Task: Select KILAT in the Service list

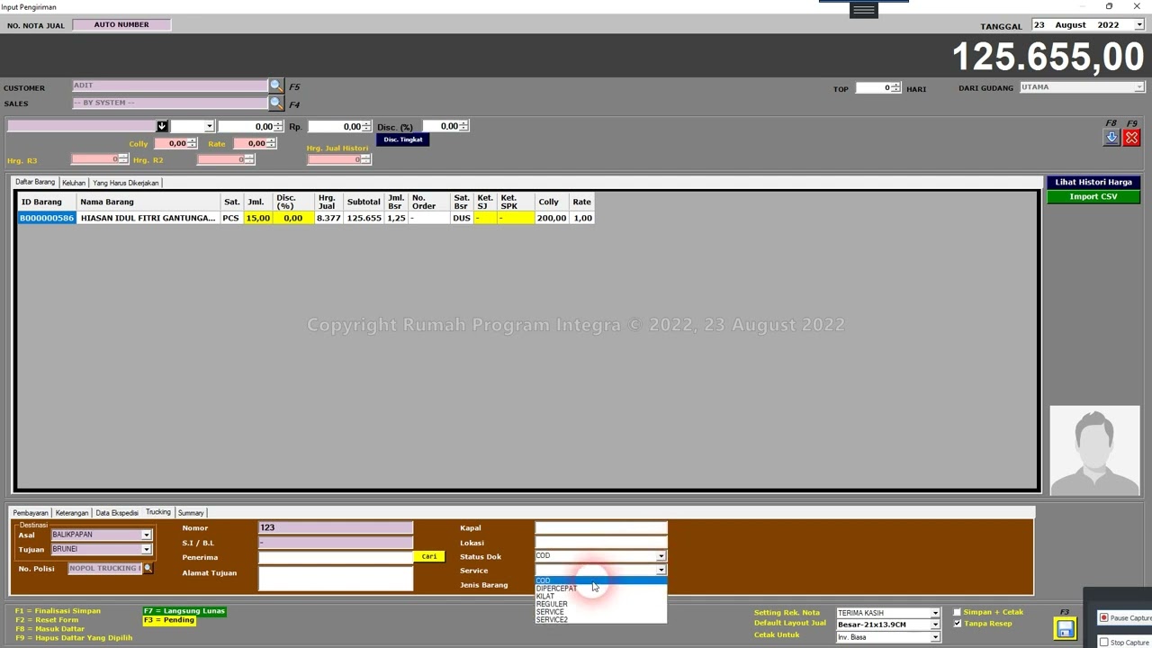Action: click(x=600, y=597)
